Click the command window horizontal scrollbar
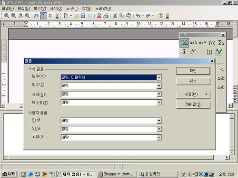Image resolution: width=238 pixels, height=178 pixels. 110,157
